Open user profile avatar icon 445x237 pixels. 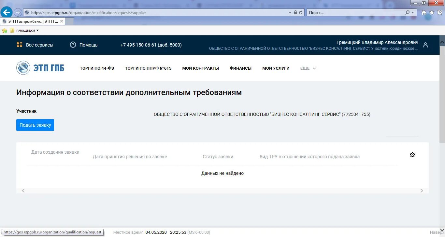(425, 45)
